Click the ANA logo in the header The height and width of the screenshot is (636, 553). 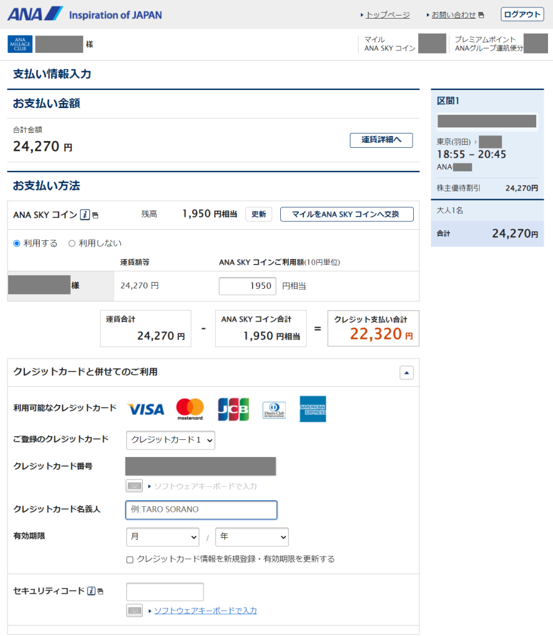35,15
